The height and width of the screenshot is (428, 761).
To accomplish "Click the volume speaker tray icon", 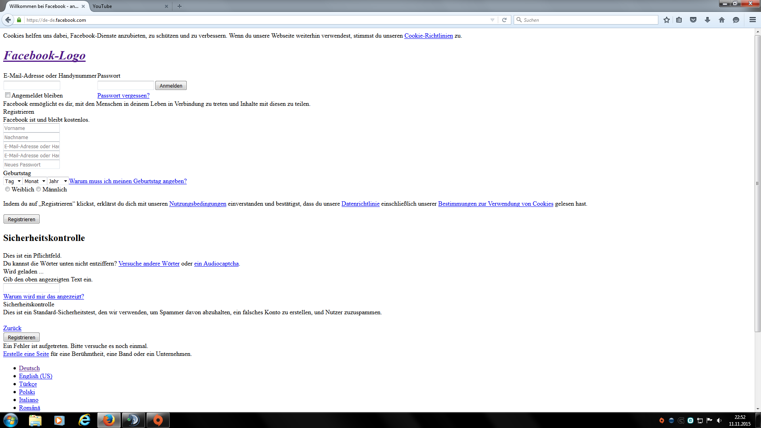I will [x=719, y=420].
